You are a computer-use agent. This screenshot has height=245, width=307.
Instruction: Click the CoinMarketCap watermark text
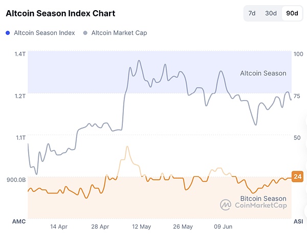coord(260,205)
